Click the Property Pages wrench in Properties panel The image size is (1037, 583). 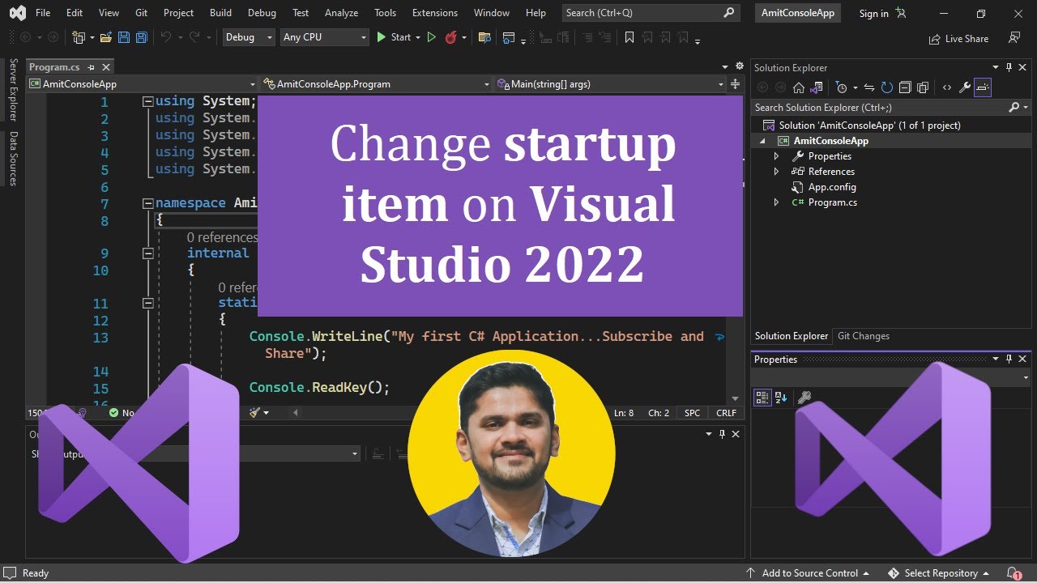804,398
